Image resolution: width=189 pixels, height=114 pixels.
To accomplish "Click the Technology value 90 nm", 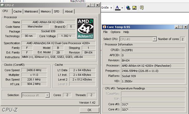I will [29, 36].
